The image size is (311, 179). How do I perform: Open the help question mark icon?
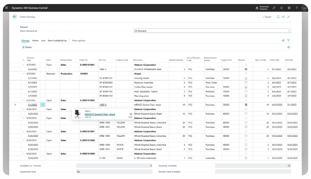point(296,8)
